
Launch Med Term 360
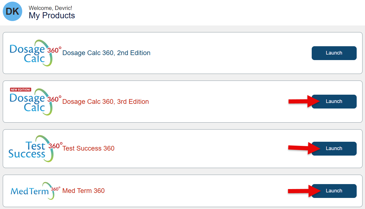tap(334, 191)
